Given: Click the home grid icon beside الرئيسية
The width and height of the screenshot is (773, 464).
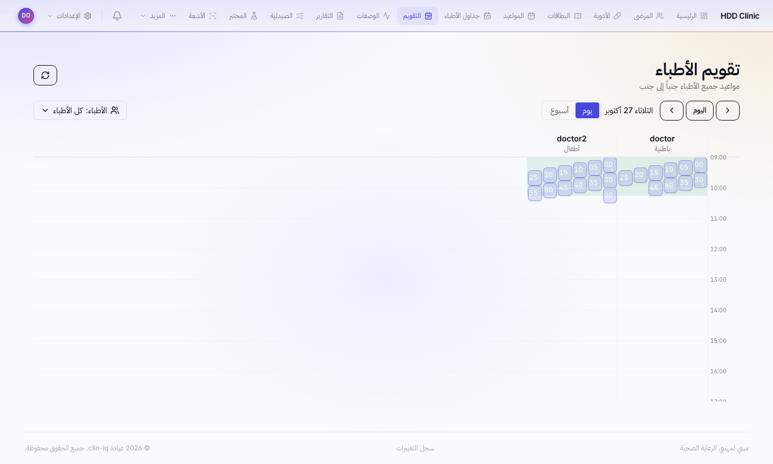Looking at the screenshot, I should pos(704,16).
